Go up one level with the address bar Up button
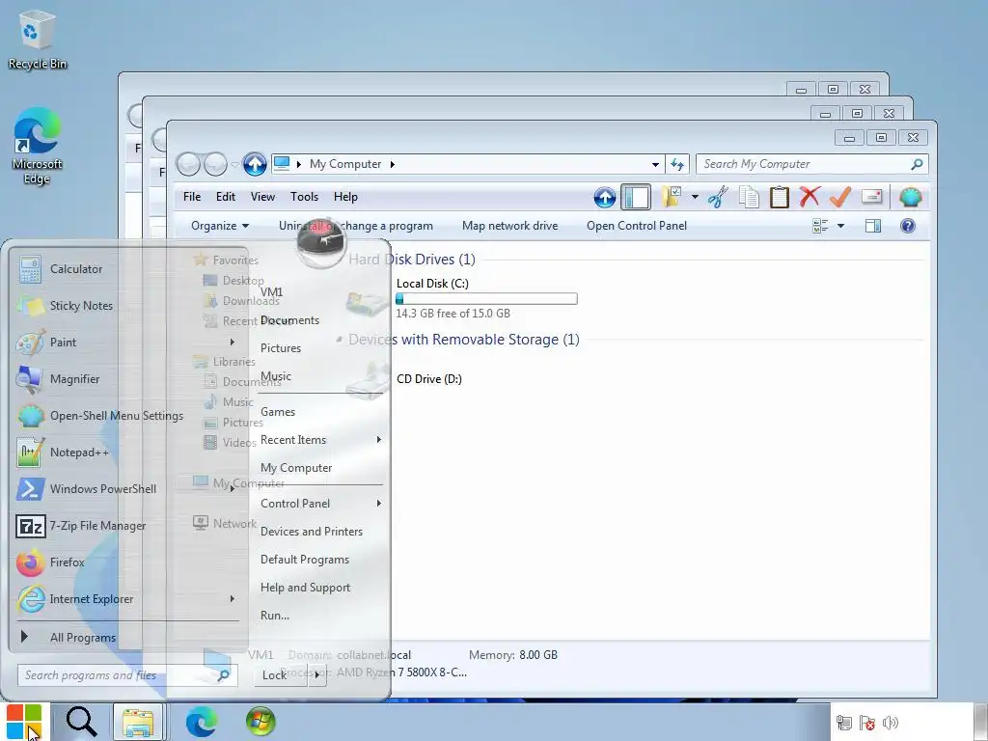The width and height of the screenshot is (988, 741). click(255, 164)
